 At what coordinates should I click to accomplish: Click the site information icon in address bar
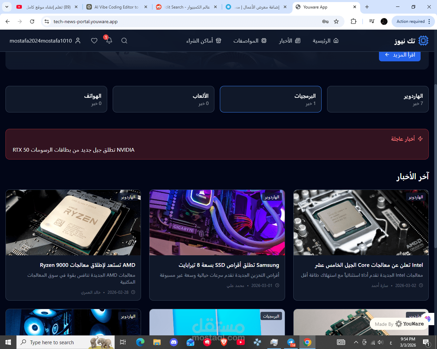tap(47, 21)
